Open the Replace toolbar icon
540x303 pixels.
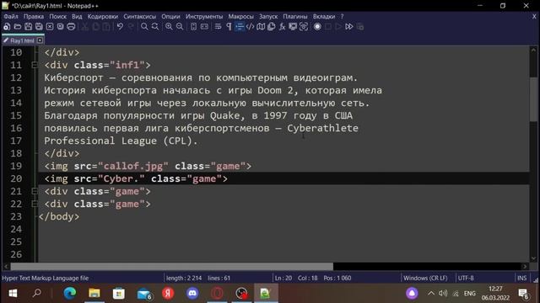(155, 26)
